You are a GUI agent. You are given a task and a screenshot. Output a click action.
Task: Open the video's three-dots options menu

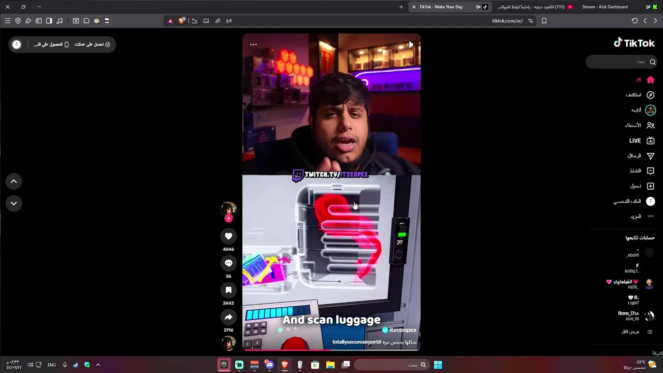click(253, 45)
